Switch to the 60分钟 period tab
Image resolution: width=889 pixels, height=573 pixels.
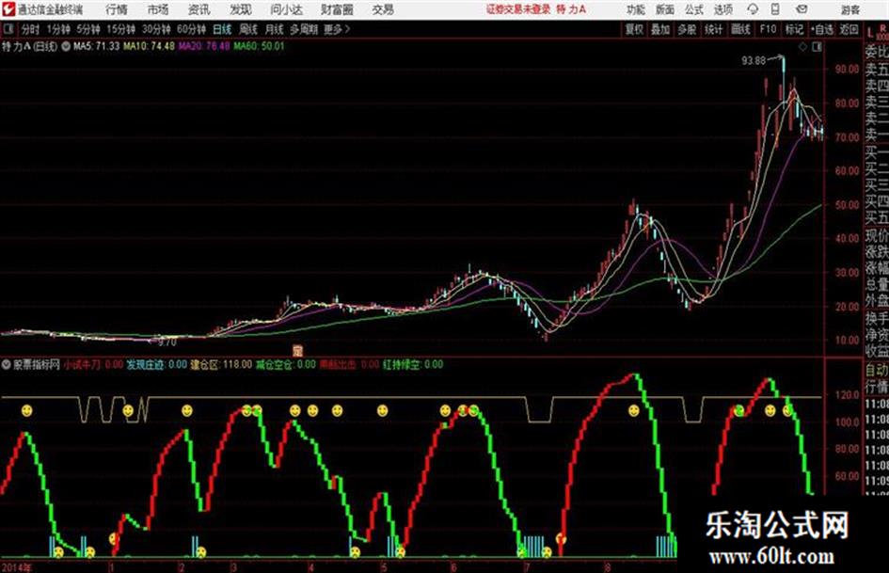click(191, 29)
